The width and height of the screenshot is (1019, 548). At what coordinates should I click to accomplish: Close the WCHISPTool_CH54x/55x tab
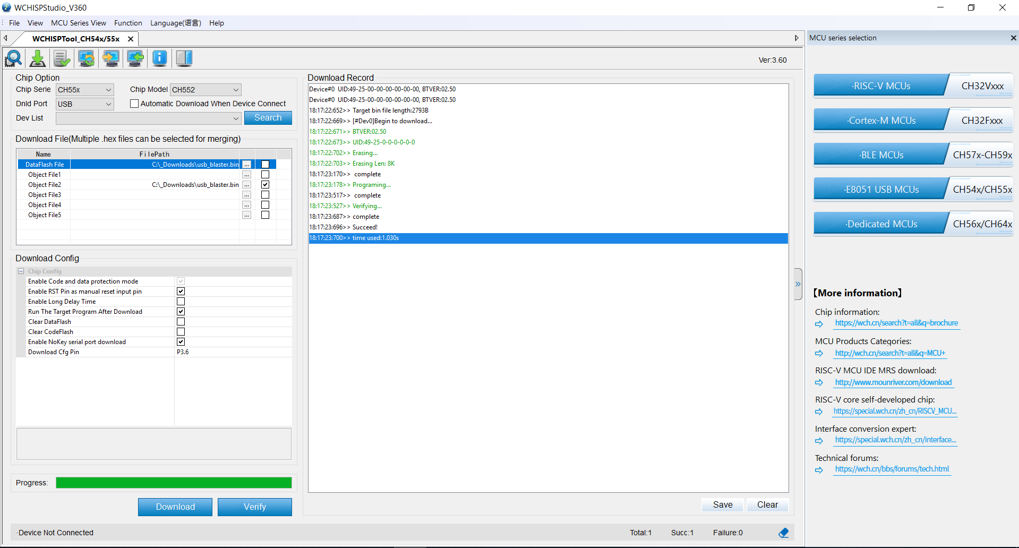click(131, 39)
